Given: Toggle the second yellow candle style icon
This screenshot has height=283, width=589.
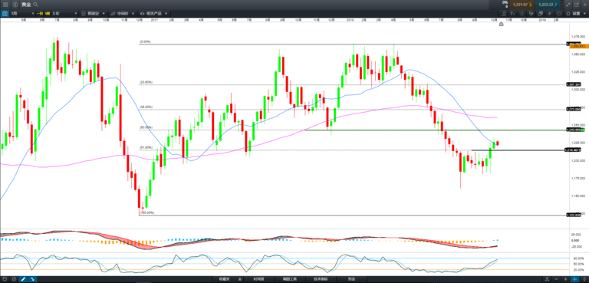Looking at the screenshot, I should (x=48, y=14).
